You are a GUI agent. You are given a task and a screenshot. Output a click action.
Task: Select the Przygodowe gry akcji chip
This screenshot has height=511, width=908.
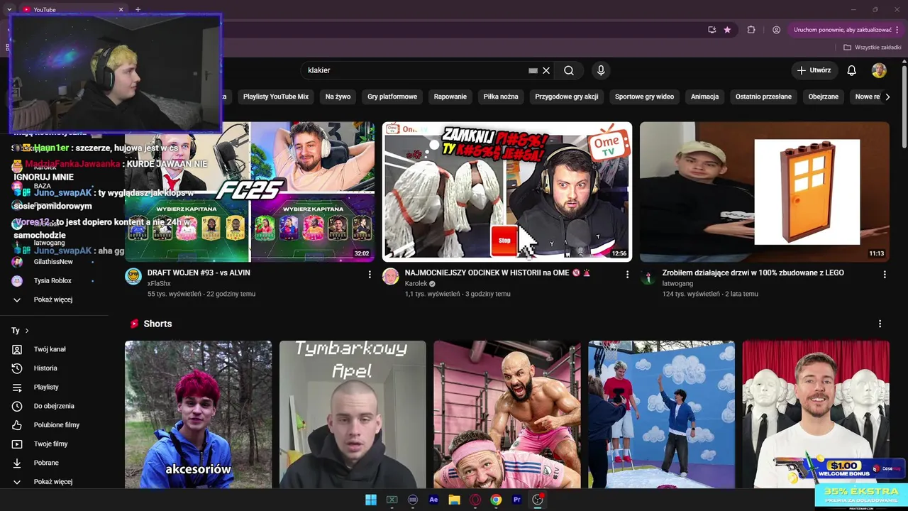[x=567, y=97]
